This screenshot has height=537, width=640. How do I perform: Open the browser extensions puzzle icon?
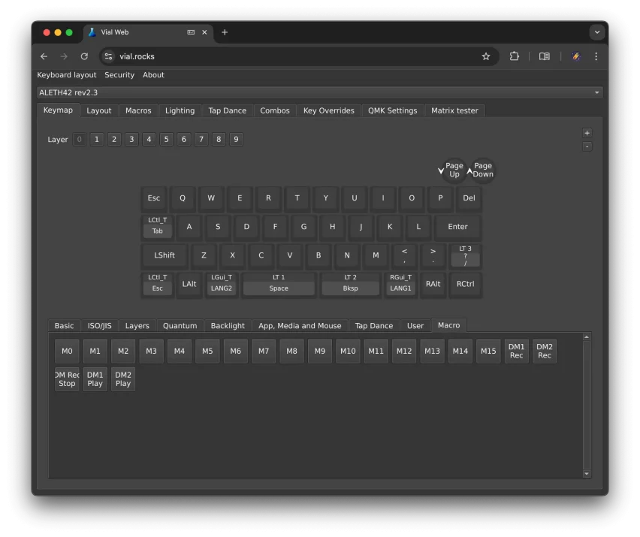click(x=515, y=56)
